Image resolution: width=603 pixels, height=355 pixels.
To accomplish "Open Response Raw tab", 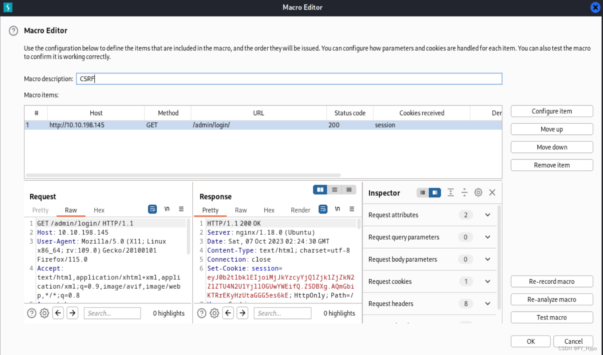I will [x=241, y=210].
